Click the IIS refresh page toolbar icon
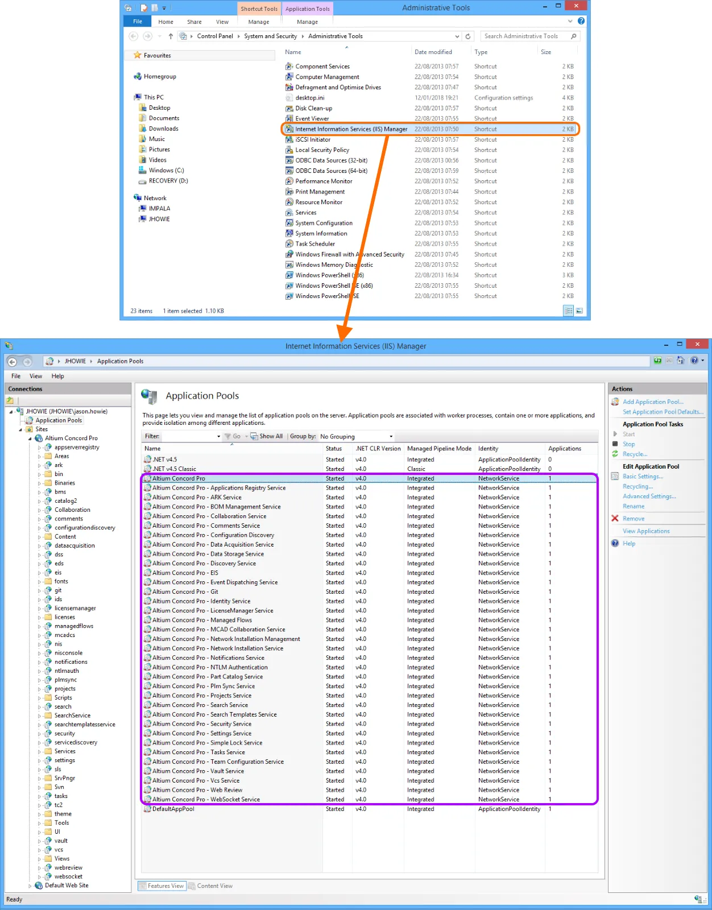 [657, 361]
